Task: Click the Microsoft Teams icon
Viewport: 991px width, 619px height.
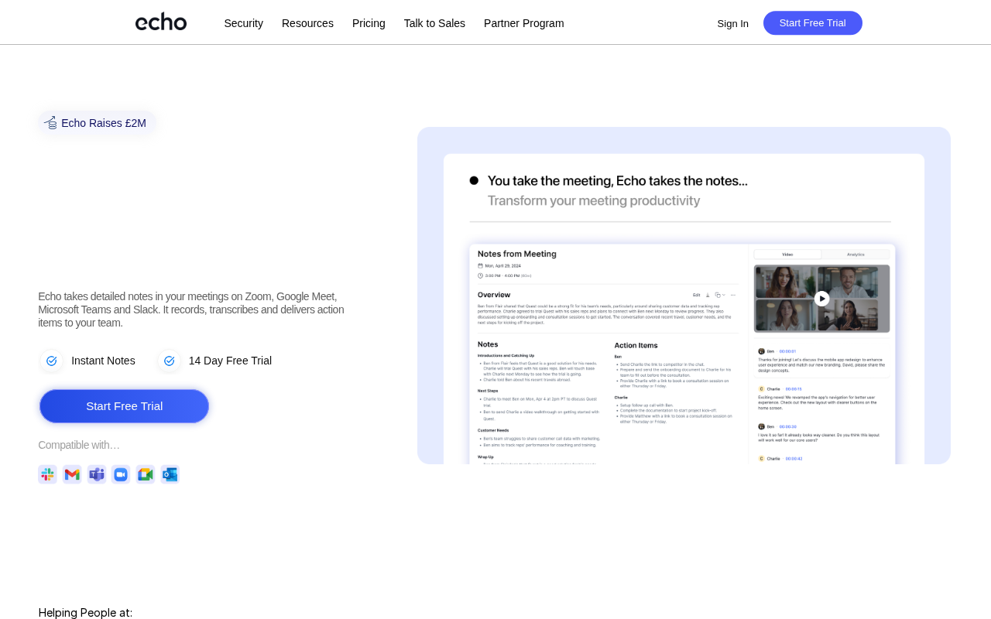Action: click(97, 474)
